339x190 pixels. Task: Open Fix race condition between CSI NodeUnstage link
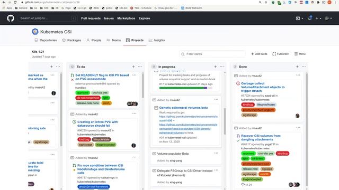(x=101, y=169)
